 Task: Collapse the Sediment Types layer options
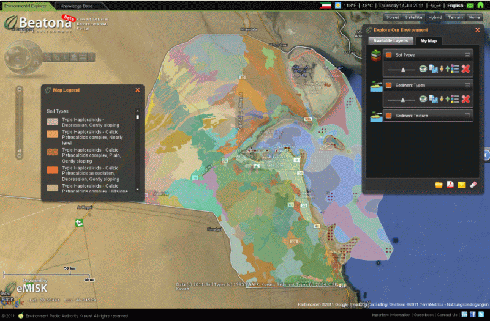click(467, 85)
